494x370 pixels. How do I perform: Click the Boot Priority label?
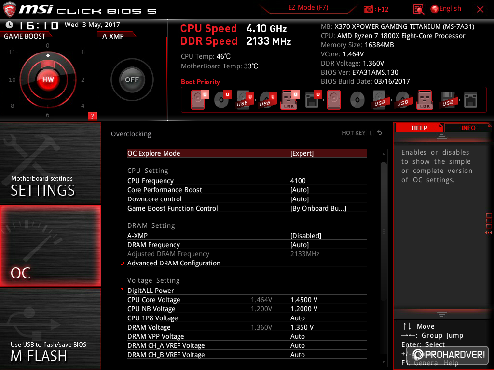[x=200, y=82]
